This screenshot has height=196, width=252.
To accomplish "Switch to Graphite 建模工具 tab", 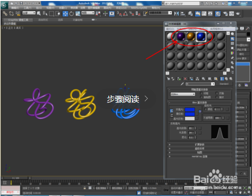I will 18,20.
